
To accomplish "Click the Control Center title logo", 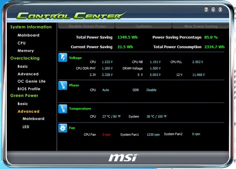I will (72, 15).
